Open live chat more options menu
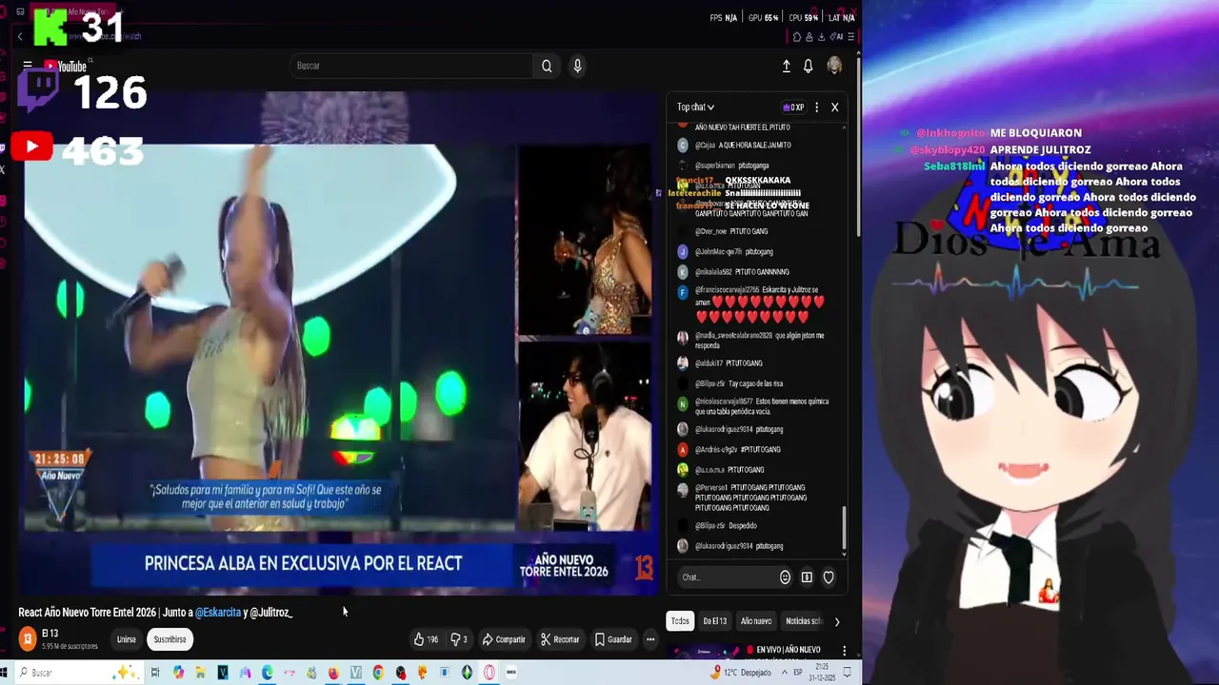Image resolution: width=1219 pixels, height=685 pixels. point(816,108)
